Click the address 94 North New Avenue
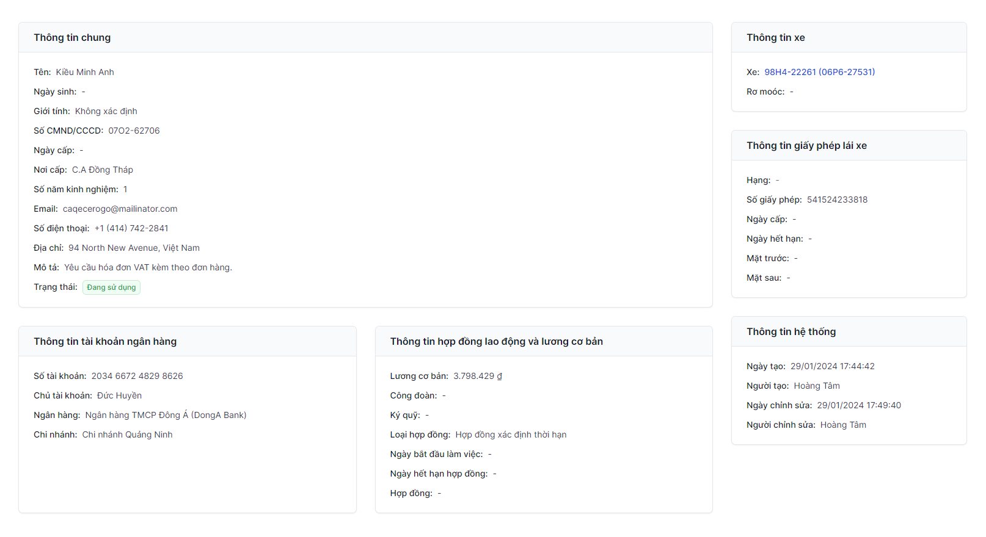 coord(134,248)
